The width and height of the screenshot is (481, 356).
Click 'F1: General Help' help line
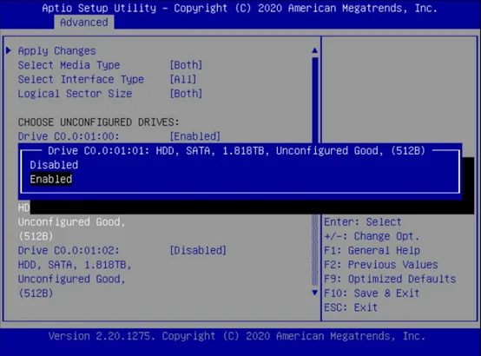pyautogui.click(x=372, y=250)
